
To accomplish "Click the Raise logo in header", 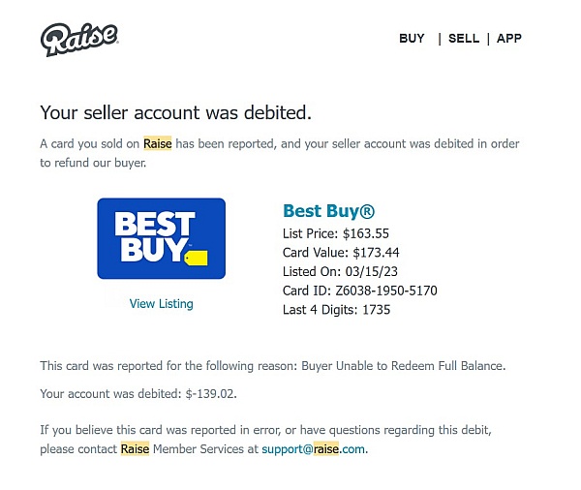I will (x=79, y=40).
